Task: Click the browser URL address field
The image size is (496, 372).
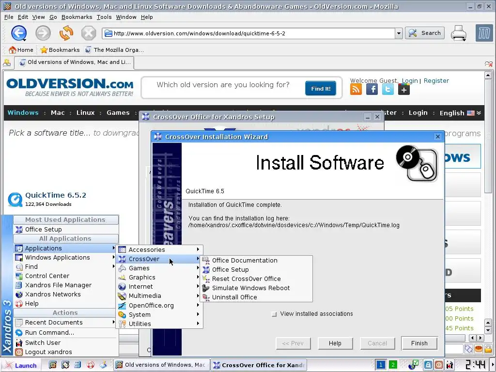Action: [248, 33]
